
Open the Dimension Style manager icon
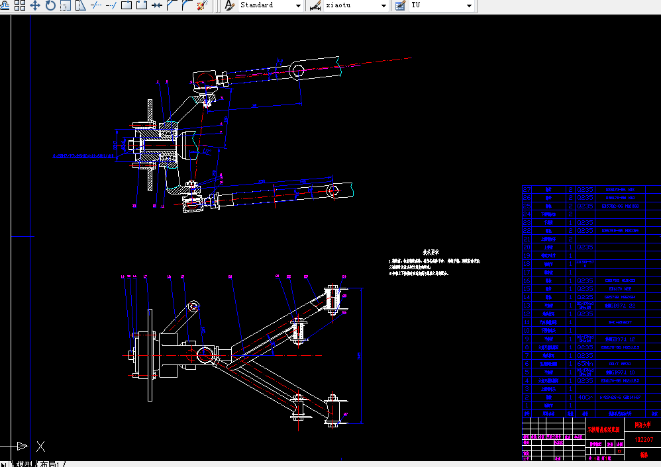pyautogui.click(x=315, y=5)
